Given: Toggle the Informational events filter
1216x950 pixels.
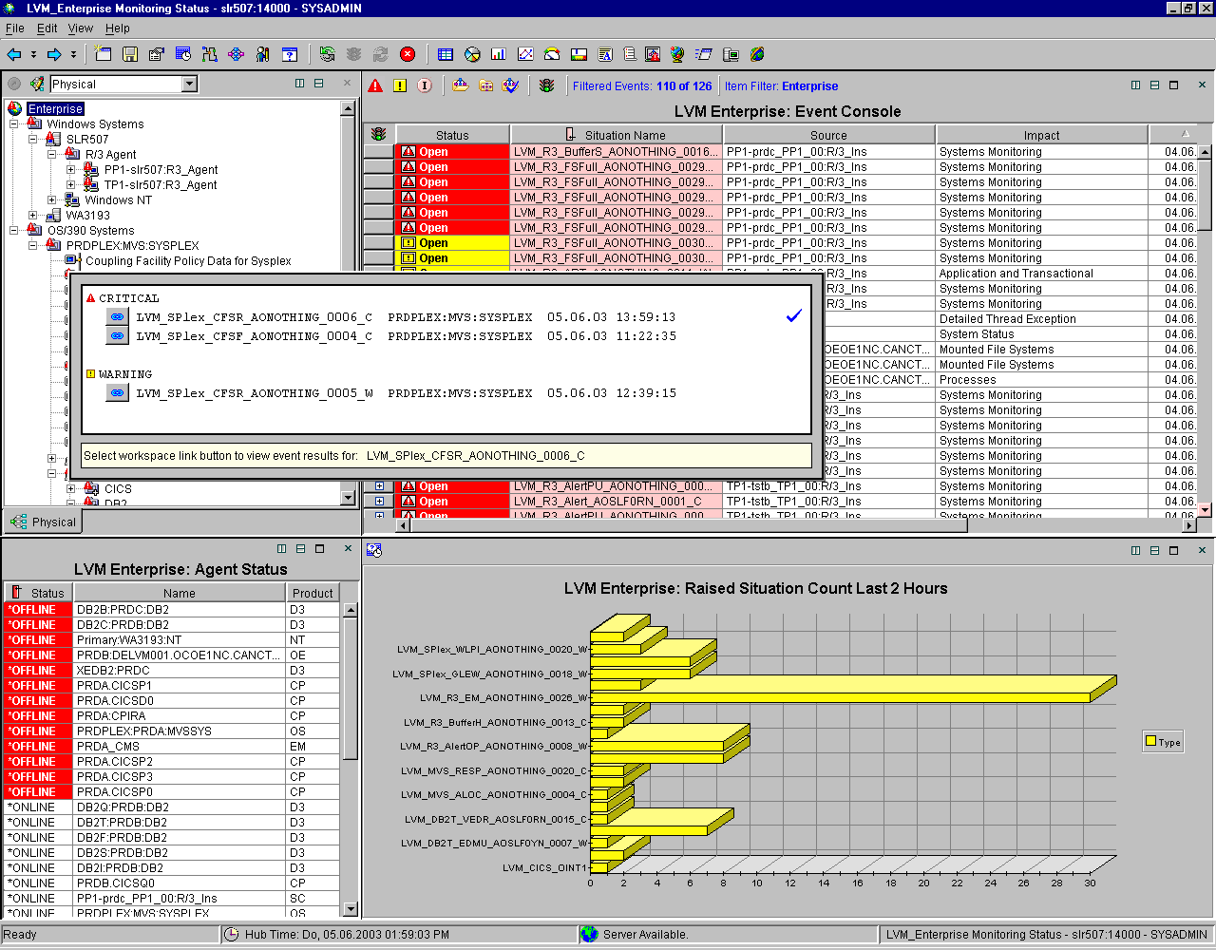Looking at the screenshot, I should [x=425, y=85].
